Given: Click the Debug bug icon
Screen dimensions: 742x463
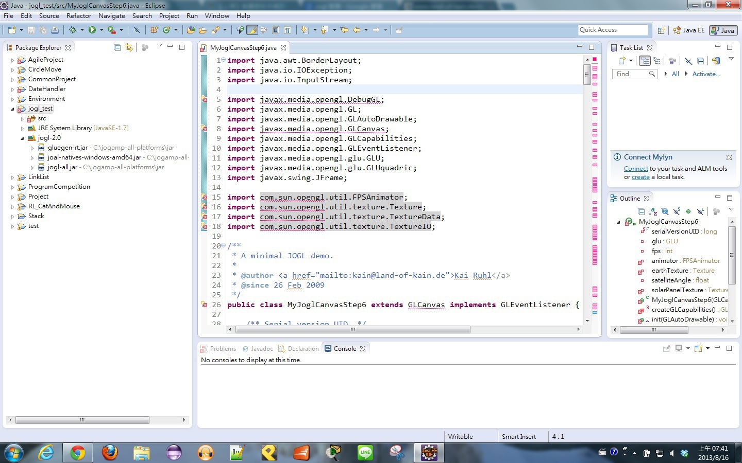Looking at the screenshot, I should coord(73,30).
